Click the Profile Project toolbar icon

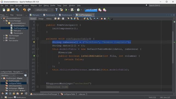(x=78, y=10)
